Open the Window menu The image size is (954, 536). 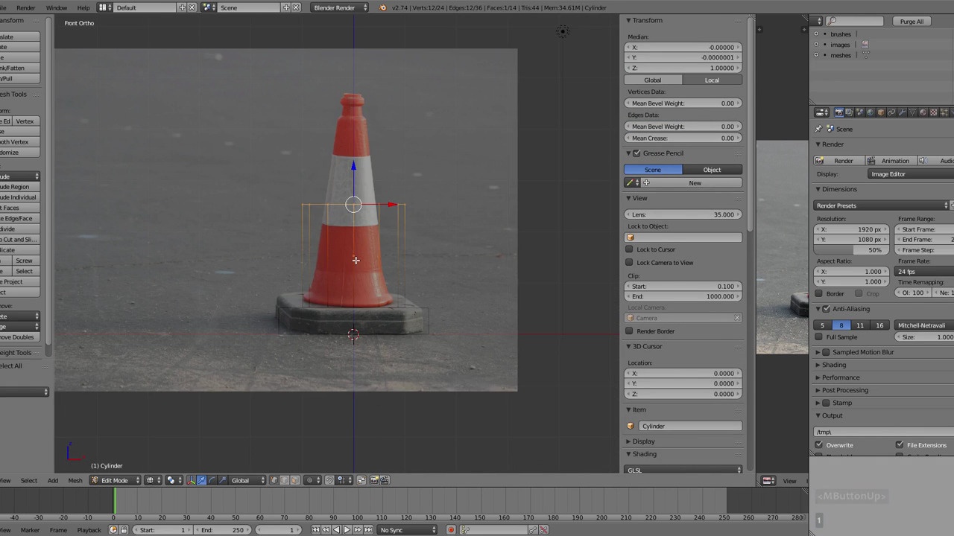pyautogui.click(x=57, y=7)
